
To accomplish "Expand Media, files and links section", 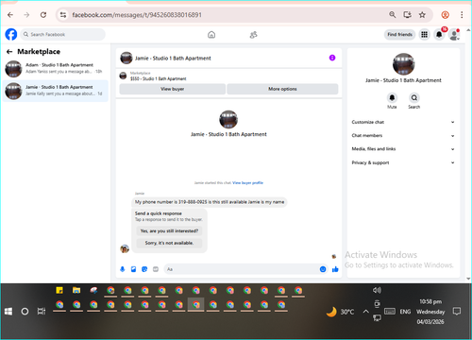I will [403, 149].
